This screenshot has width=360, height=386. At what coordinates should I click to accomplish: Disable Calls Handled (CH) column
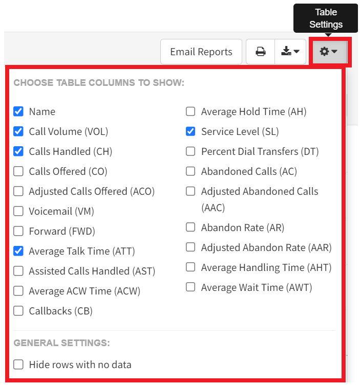[18, 151]
